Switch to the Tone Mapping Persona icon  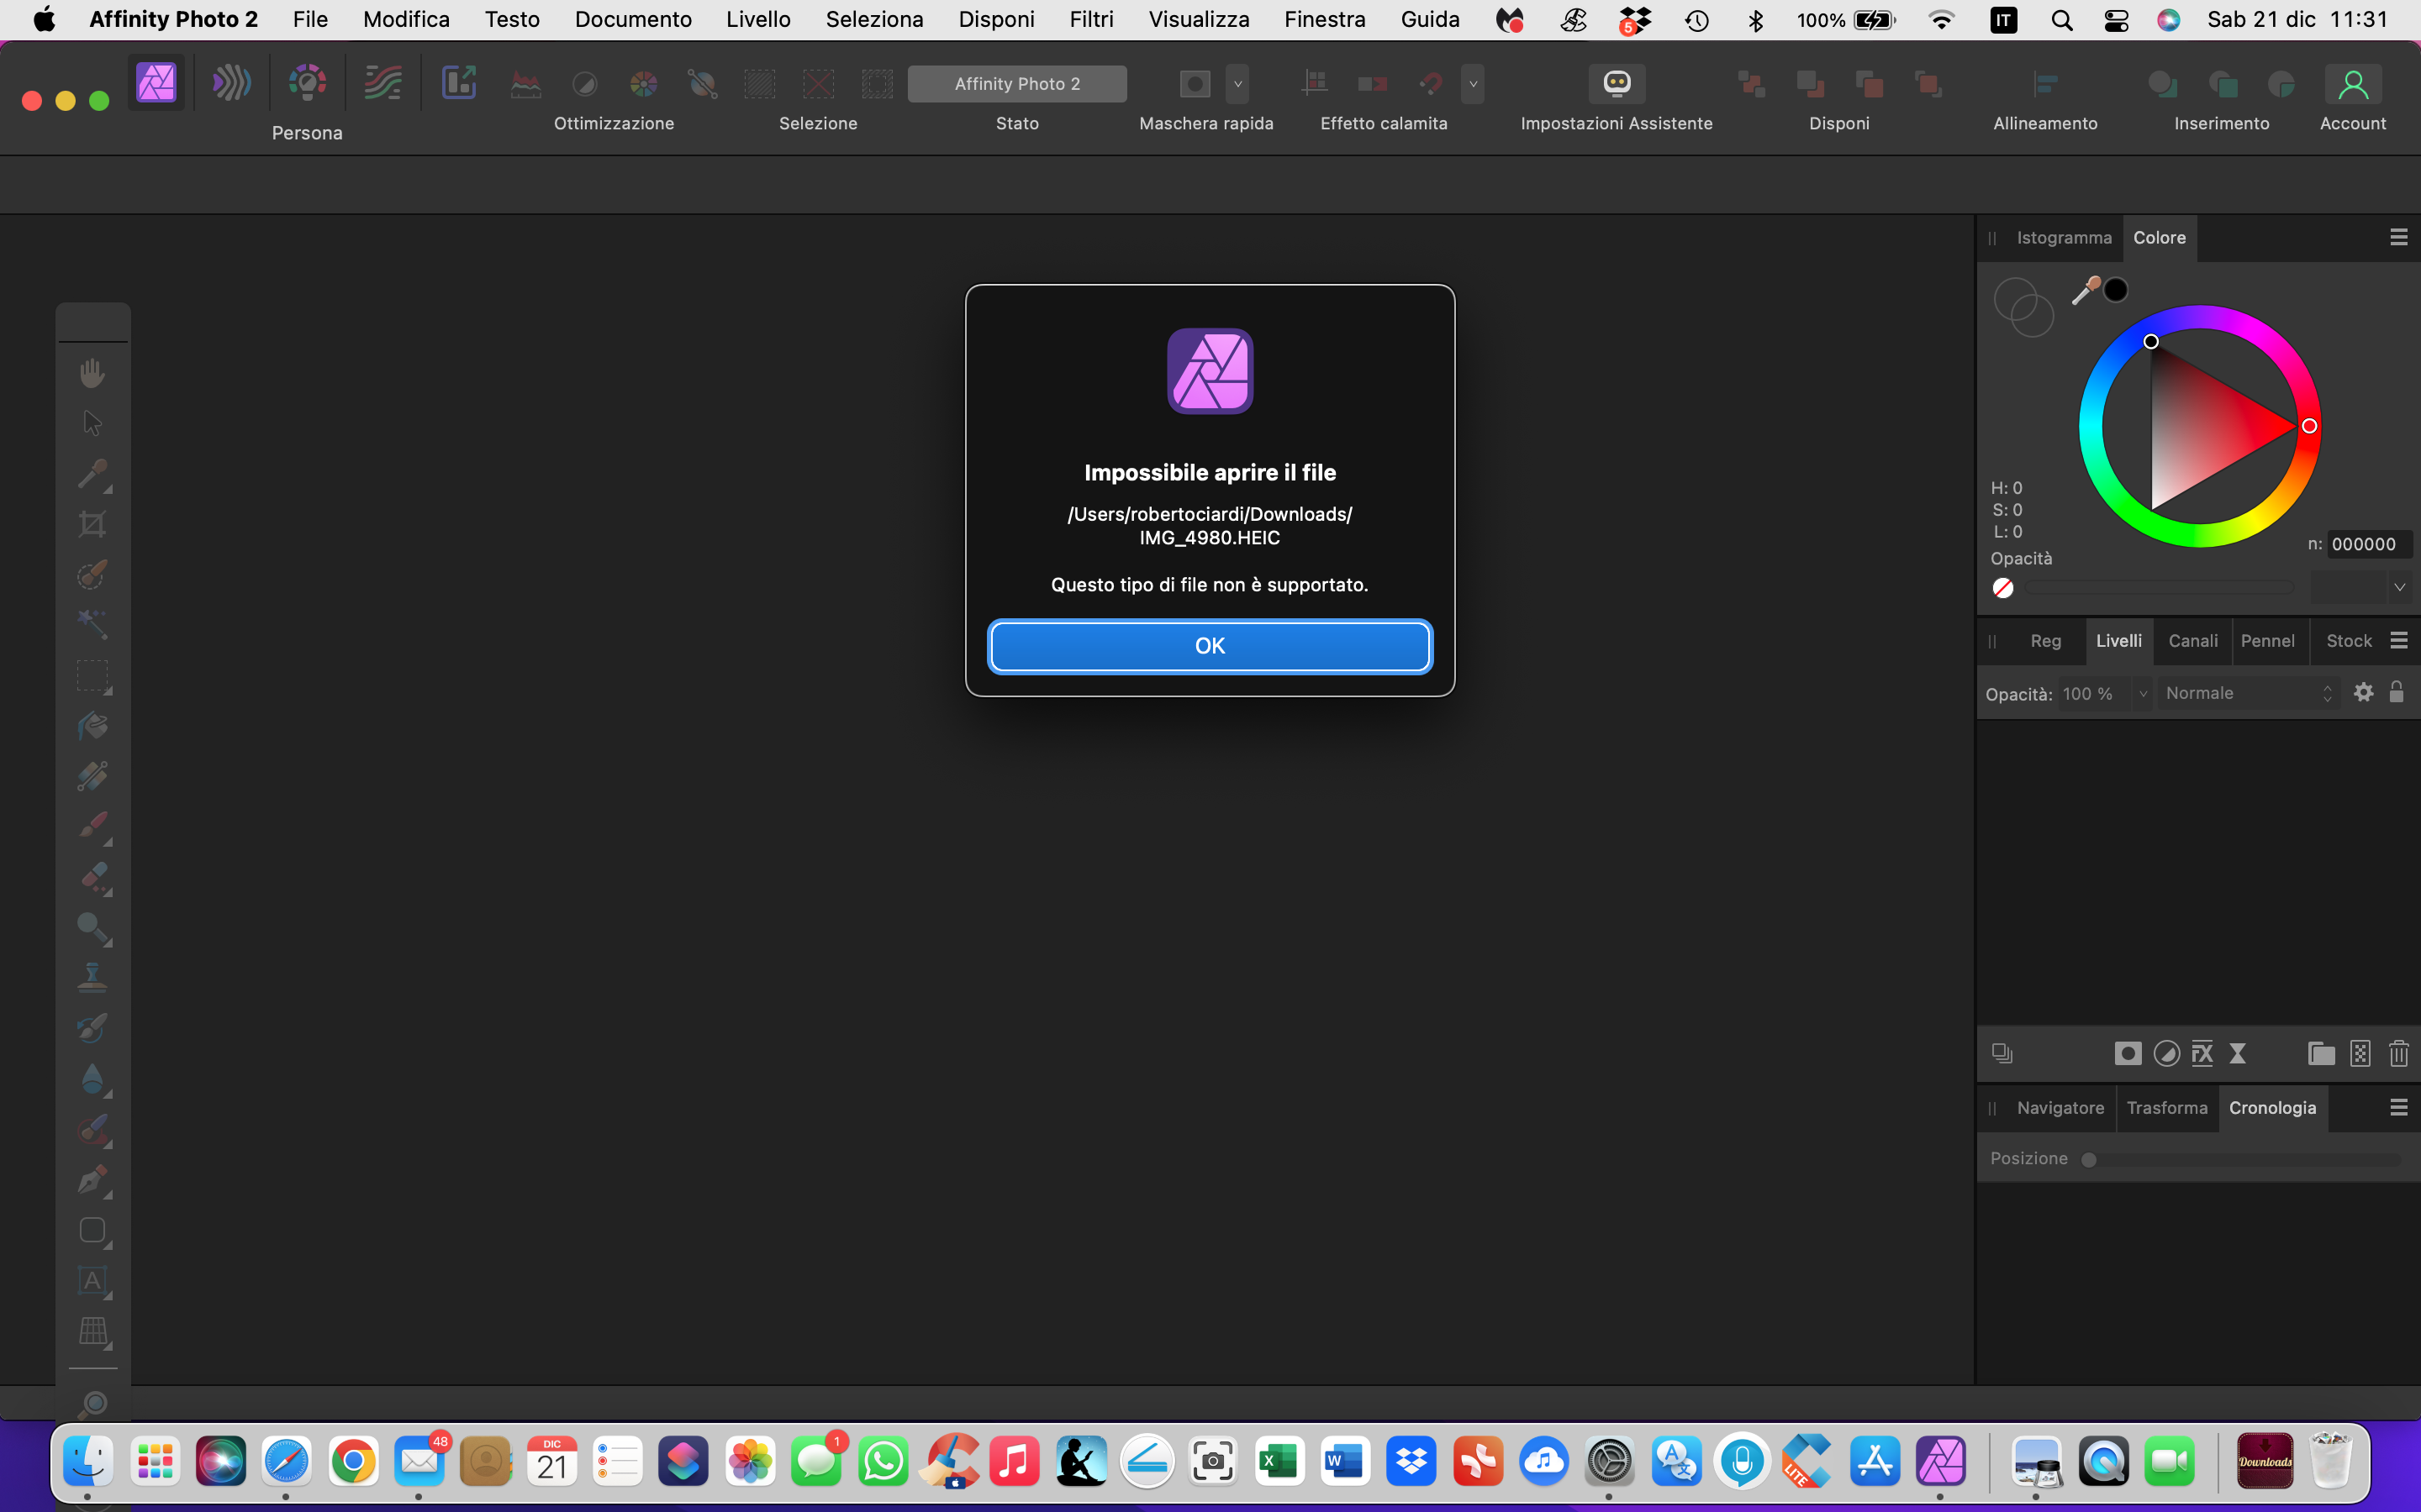pyautogui.click(x=382, y=83)
